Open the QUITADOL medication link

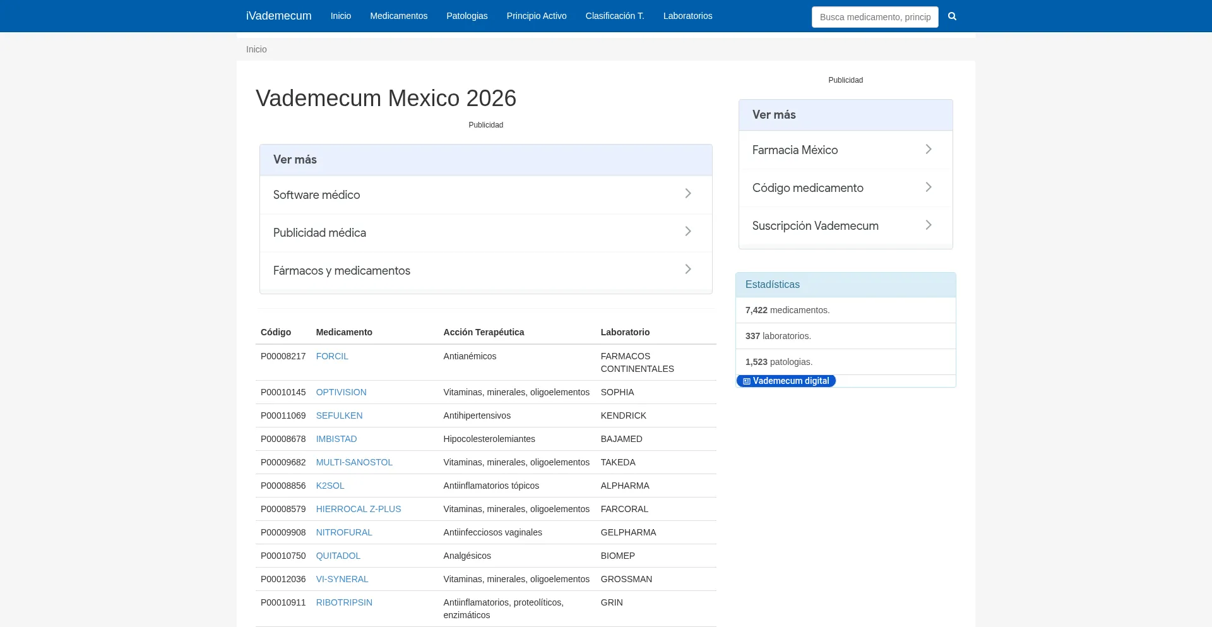click(338, 556)
